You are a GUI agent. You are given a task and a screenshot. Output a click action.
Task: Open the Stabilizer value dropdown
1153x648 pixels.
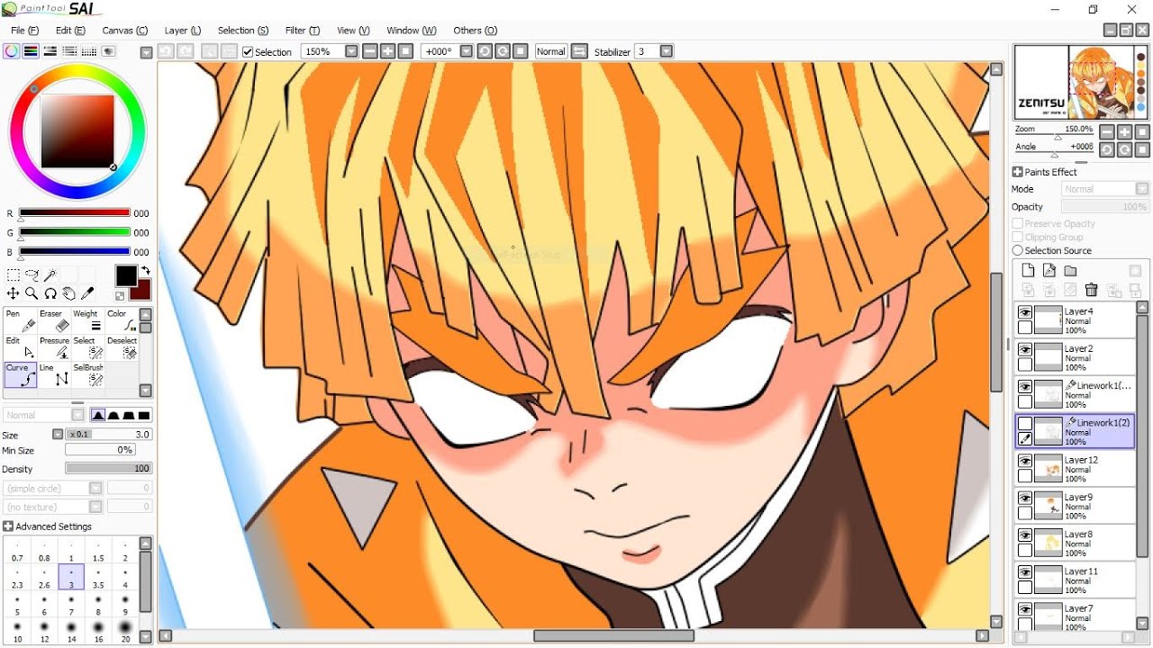click(667, 52)
